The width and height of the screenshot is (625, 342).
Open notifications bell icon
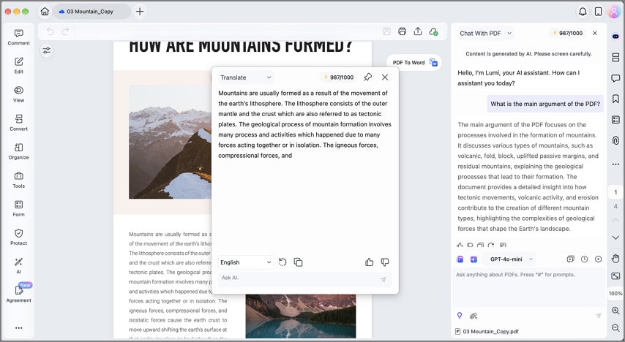(583, 12)
